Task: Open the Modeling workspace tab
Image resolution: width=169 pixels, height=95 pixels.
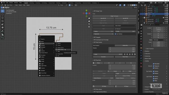Action: tap(32, 3)
